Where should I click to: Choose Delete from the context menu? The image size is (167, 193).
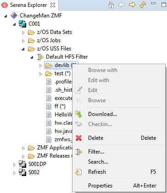(x=119, y=138)
